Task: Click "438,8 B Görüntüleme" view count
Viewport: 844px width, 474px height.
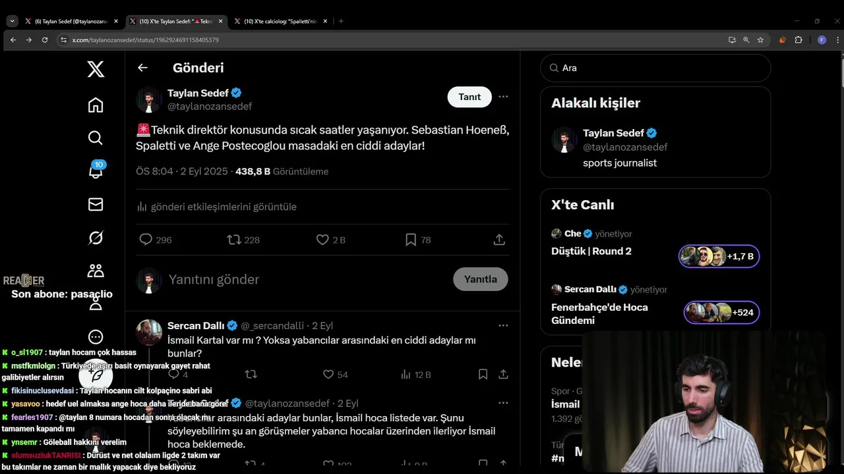Action: pos(282,171)
